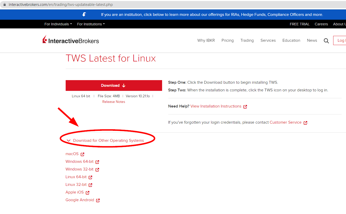The width and height of the screenshot is (346, 214).
Task: Open the For Institutions dropdown
Action: tap(91, 24)
